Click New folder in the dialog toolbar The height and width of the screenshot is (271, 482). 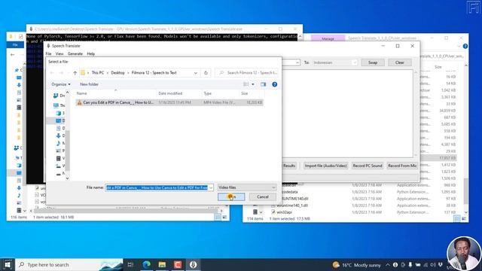tap(89, 84)
